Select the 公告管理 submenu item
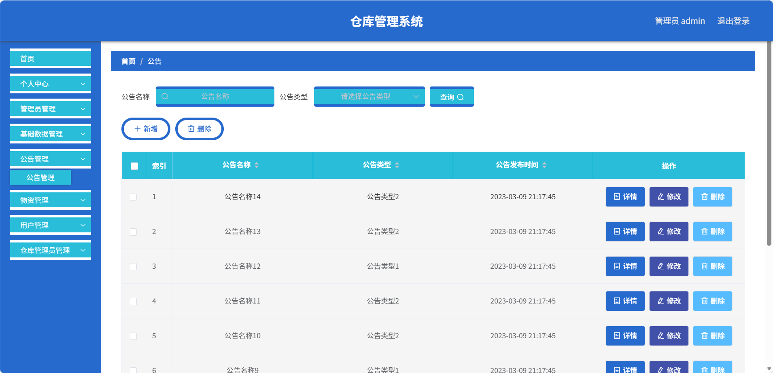773x373 pixels. (x=40, y=177)
